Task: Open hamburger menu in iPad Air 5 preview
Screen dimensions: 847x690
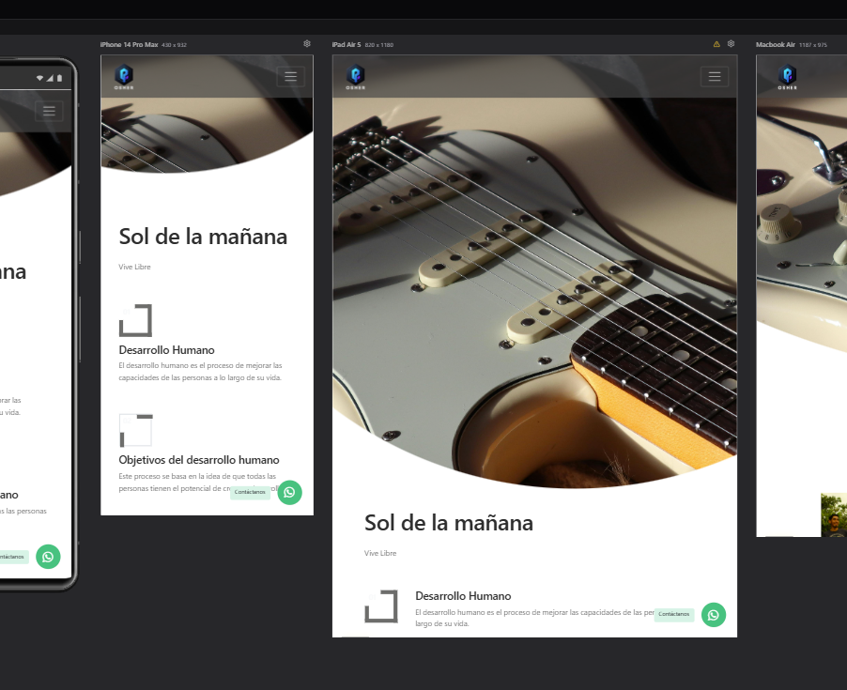Action: (714, 76)
